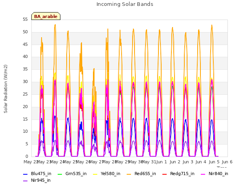Toggle the Nir945_in legend entry
This screenshot has width=251, height=188.
37,180
